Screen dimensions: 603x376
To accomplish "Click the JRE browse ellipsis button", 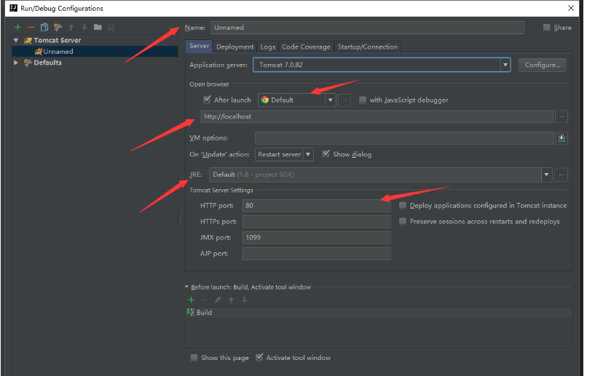I will point(561,175).
